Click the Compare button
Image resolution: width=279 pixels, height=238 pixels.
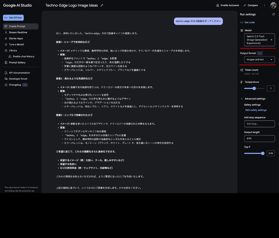point(251,5)
